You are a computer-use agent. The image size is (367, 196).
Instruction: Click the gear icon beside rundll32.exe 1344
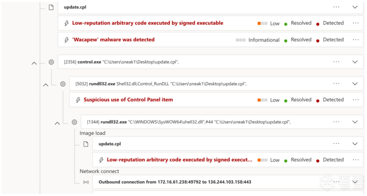point(74,122)
